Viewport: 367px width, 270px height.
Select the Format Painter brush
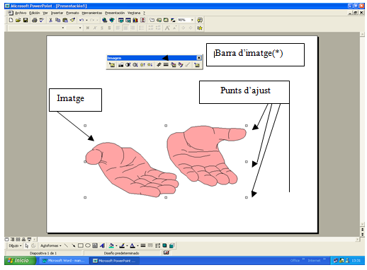72,20
